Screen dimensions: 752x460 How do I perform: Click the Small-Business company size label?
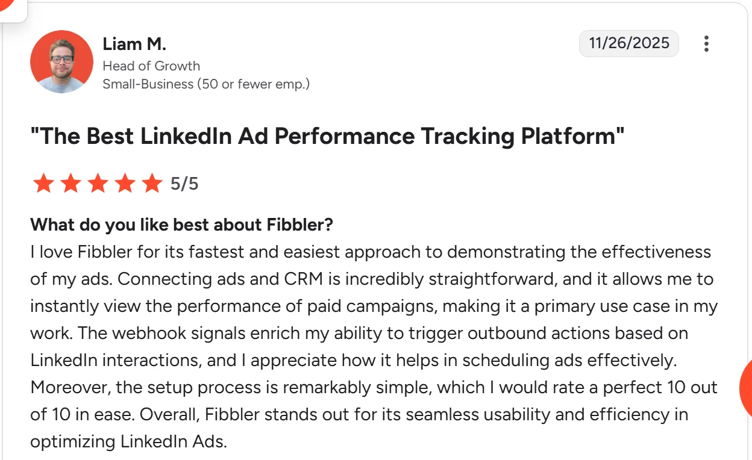(206, 84)
